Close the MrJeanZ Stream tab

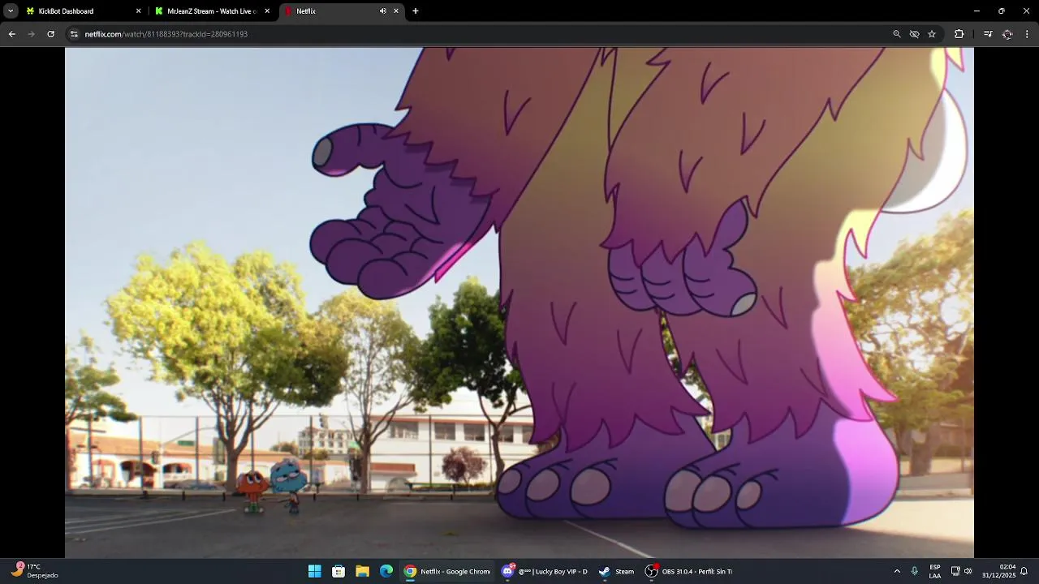(x=267, y=11)
